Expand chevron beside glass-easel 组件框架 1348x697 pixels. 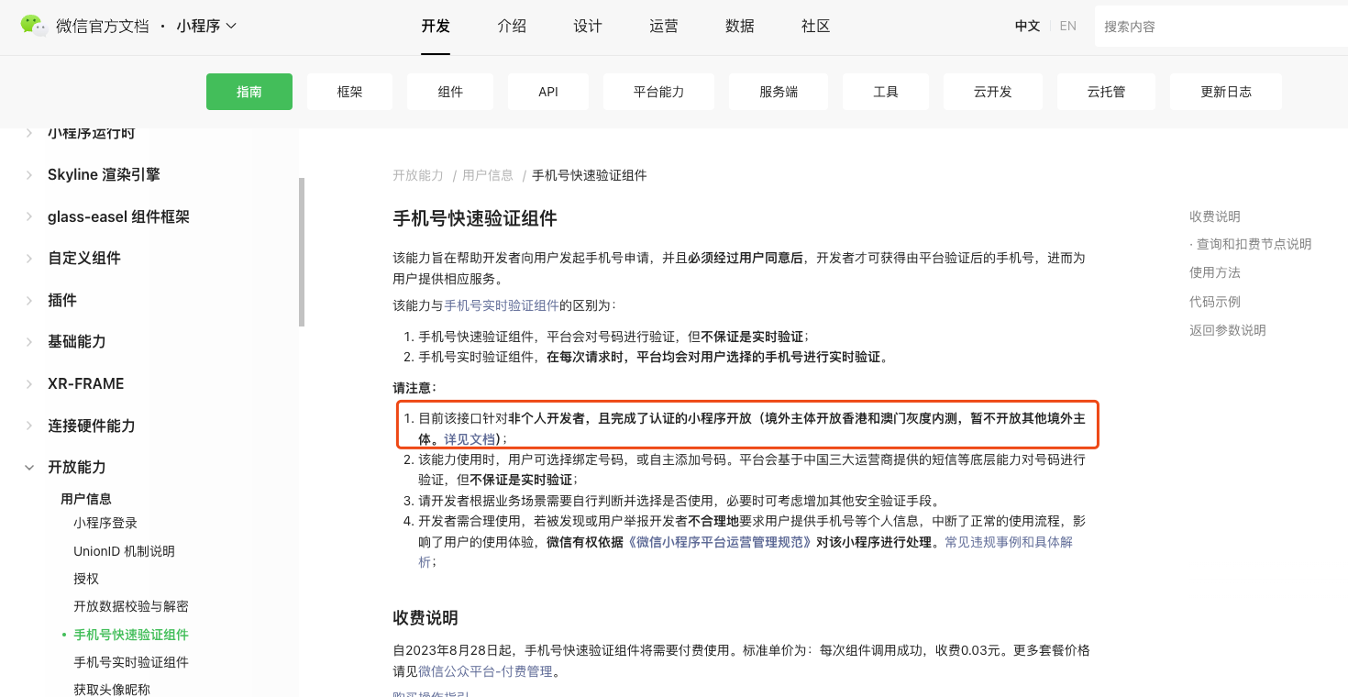29,216
